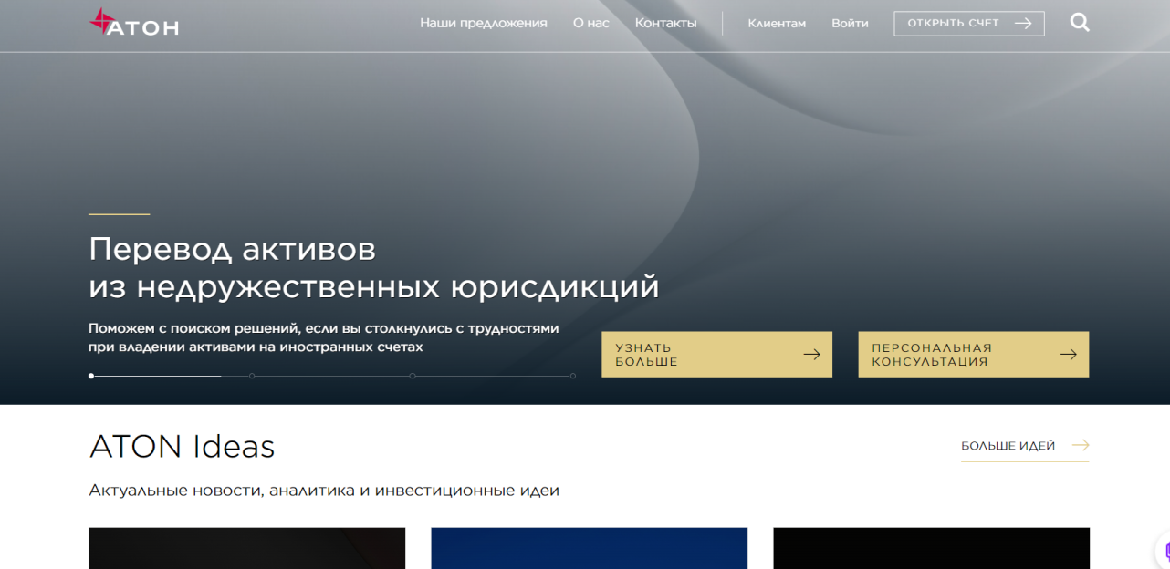Open the blue middle ATON Ideas card

[589, 548]
